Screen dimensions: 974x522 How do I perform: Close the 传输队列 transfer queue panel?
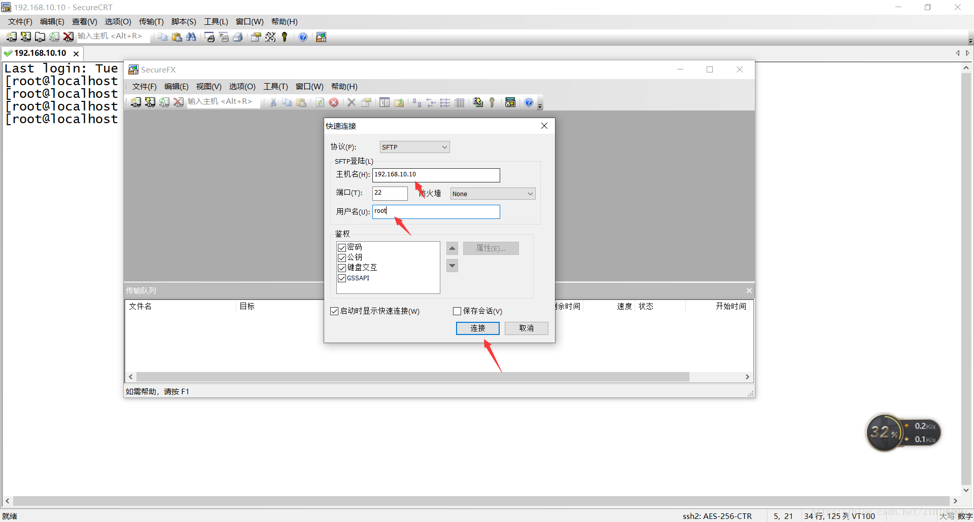pyautogui.click(x=749, y=290)
